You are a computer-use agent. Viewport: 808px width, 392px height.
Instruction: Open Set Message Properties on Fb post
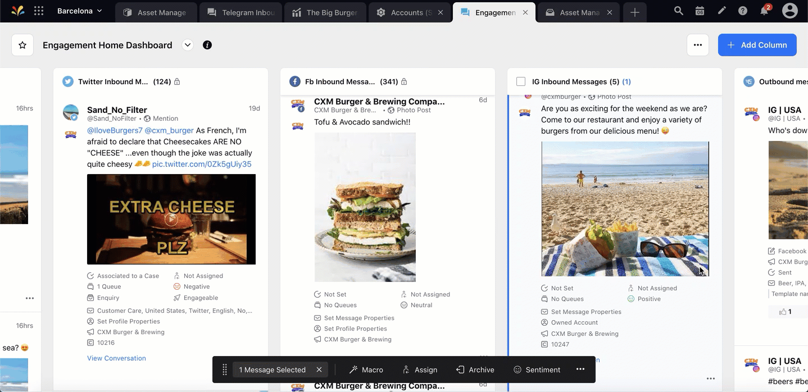tap(355, 318)
